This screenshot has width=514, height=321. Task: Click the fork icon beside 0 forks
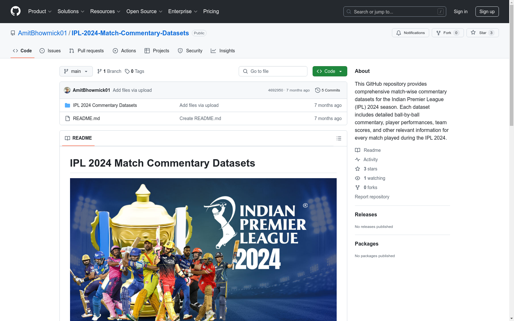click(x=358, y=187)
